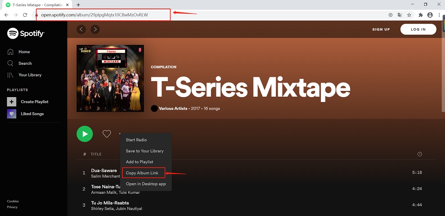This screenshot has width=445, height=216.
Task: Bookmark this page with star icon
Action: click(x=409, y=15)
